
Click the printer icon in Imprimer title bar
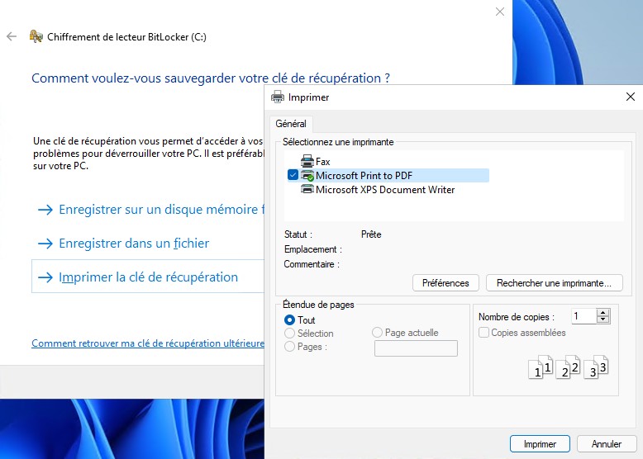[278, 97]
